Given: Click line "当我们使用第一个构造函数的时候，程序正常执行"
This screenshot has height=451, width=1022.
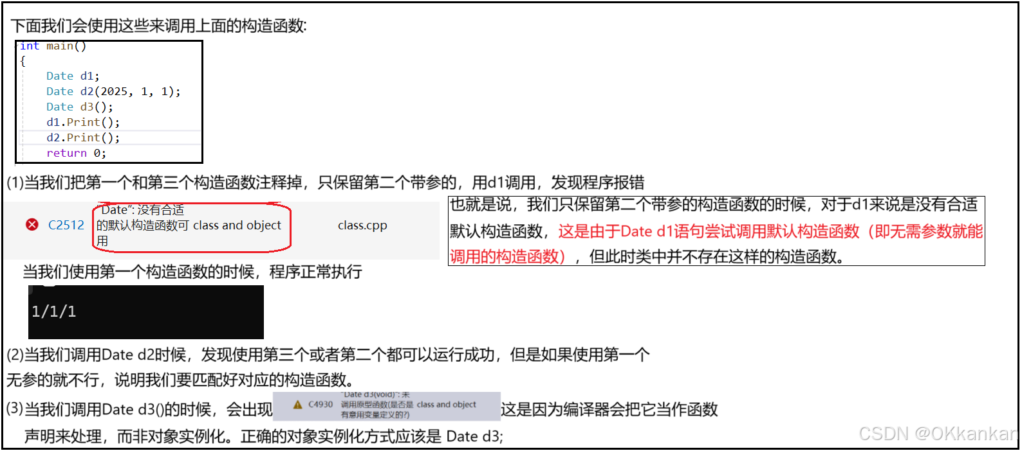Looking at the screenshot, I should 192,272.
